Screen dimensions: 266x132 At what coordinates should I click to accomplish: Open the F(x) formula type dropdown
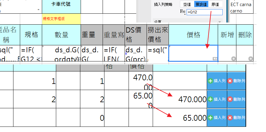[x=183, y=12]
